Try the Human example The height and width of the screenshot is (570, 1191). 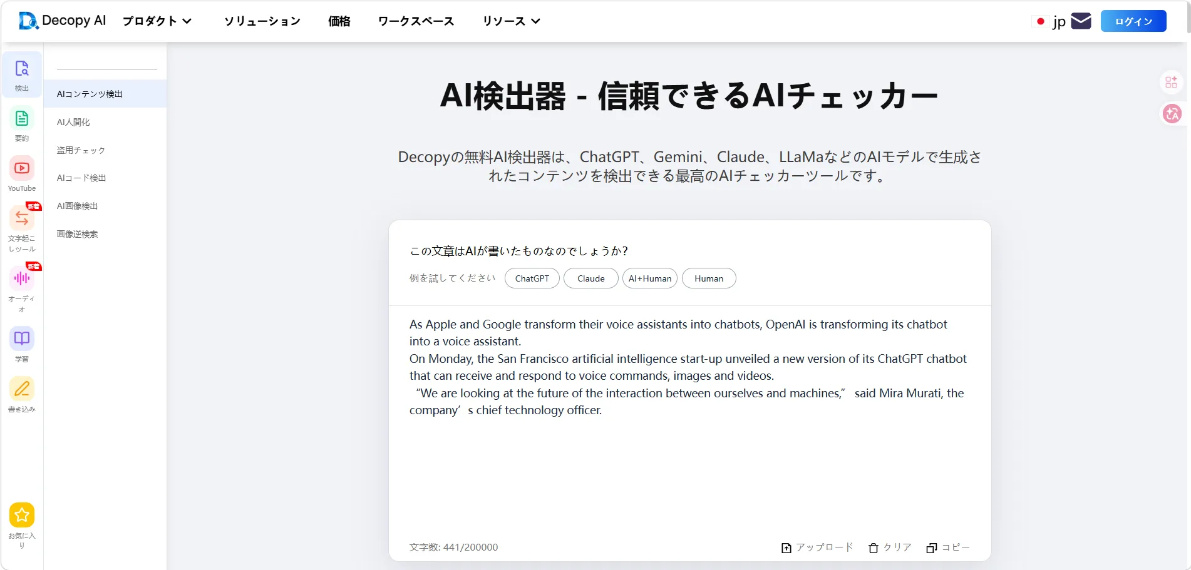[x=709, y=278]
